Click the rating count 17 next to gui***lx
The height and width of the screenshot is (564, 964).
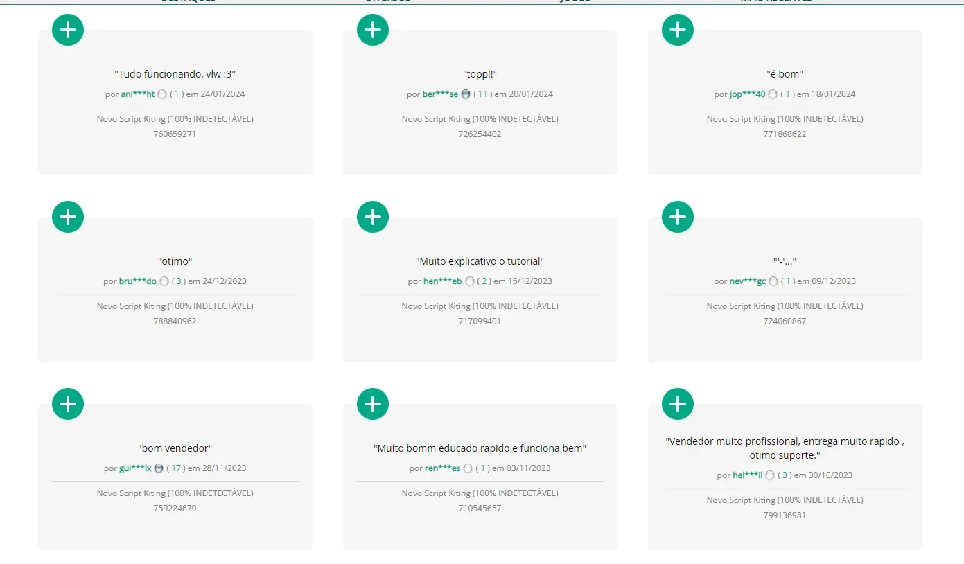[x=176, y=468]
